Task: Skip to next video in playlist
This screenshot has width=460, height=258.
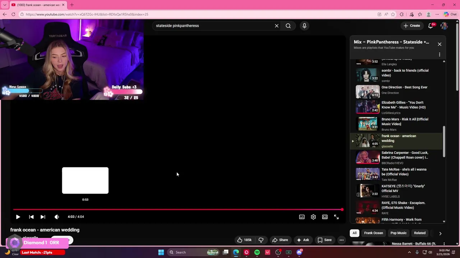Action: tap(43, 217)
